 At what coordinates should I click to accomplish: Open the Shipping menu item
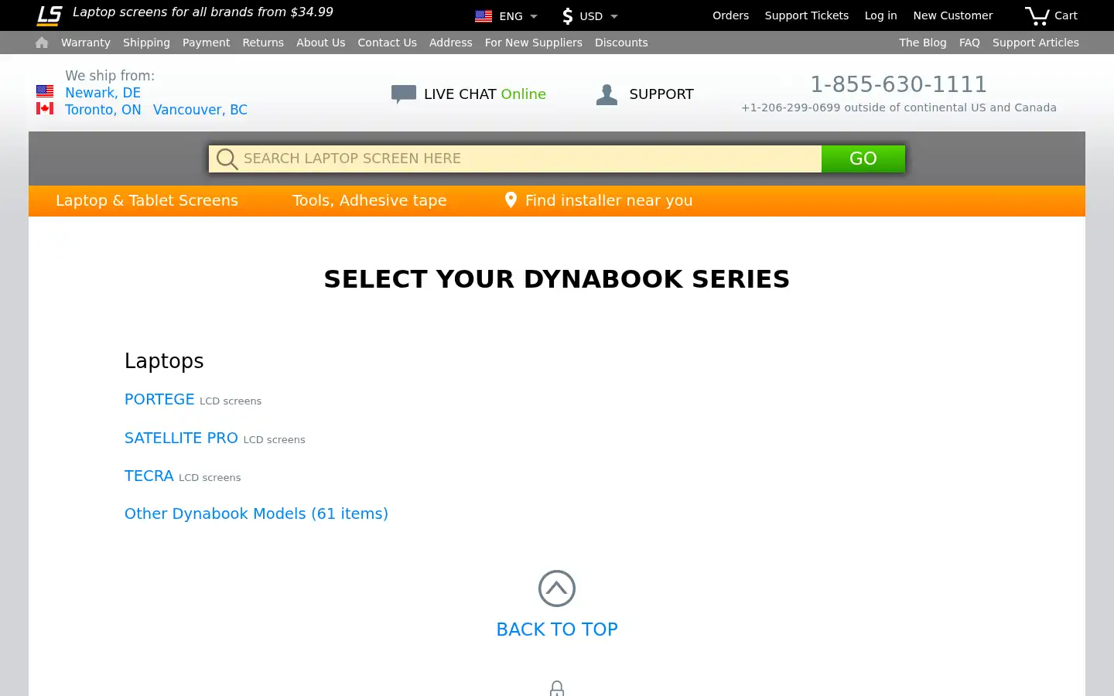pyautogui.click(x=146, y=43)
